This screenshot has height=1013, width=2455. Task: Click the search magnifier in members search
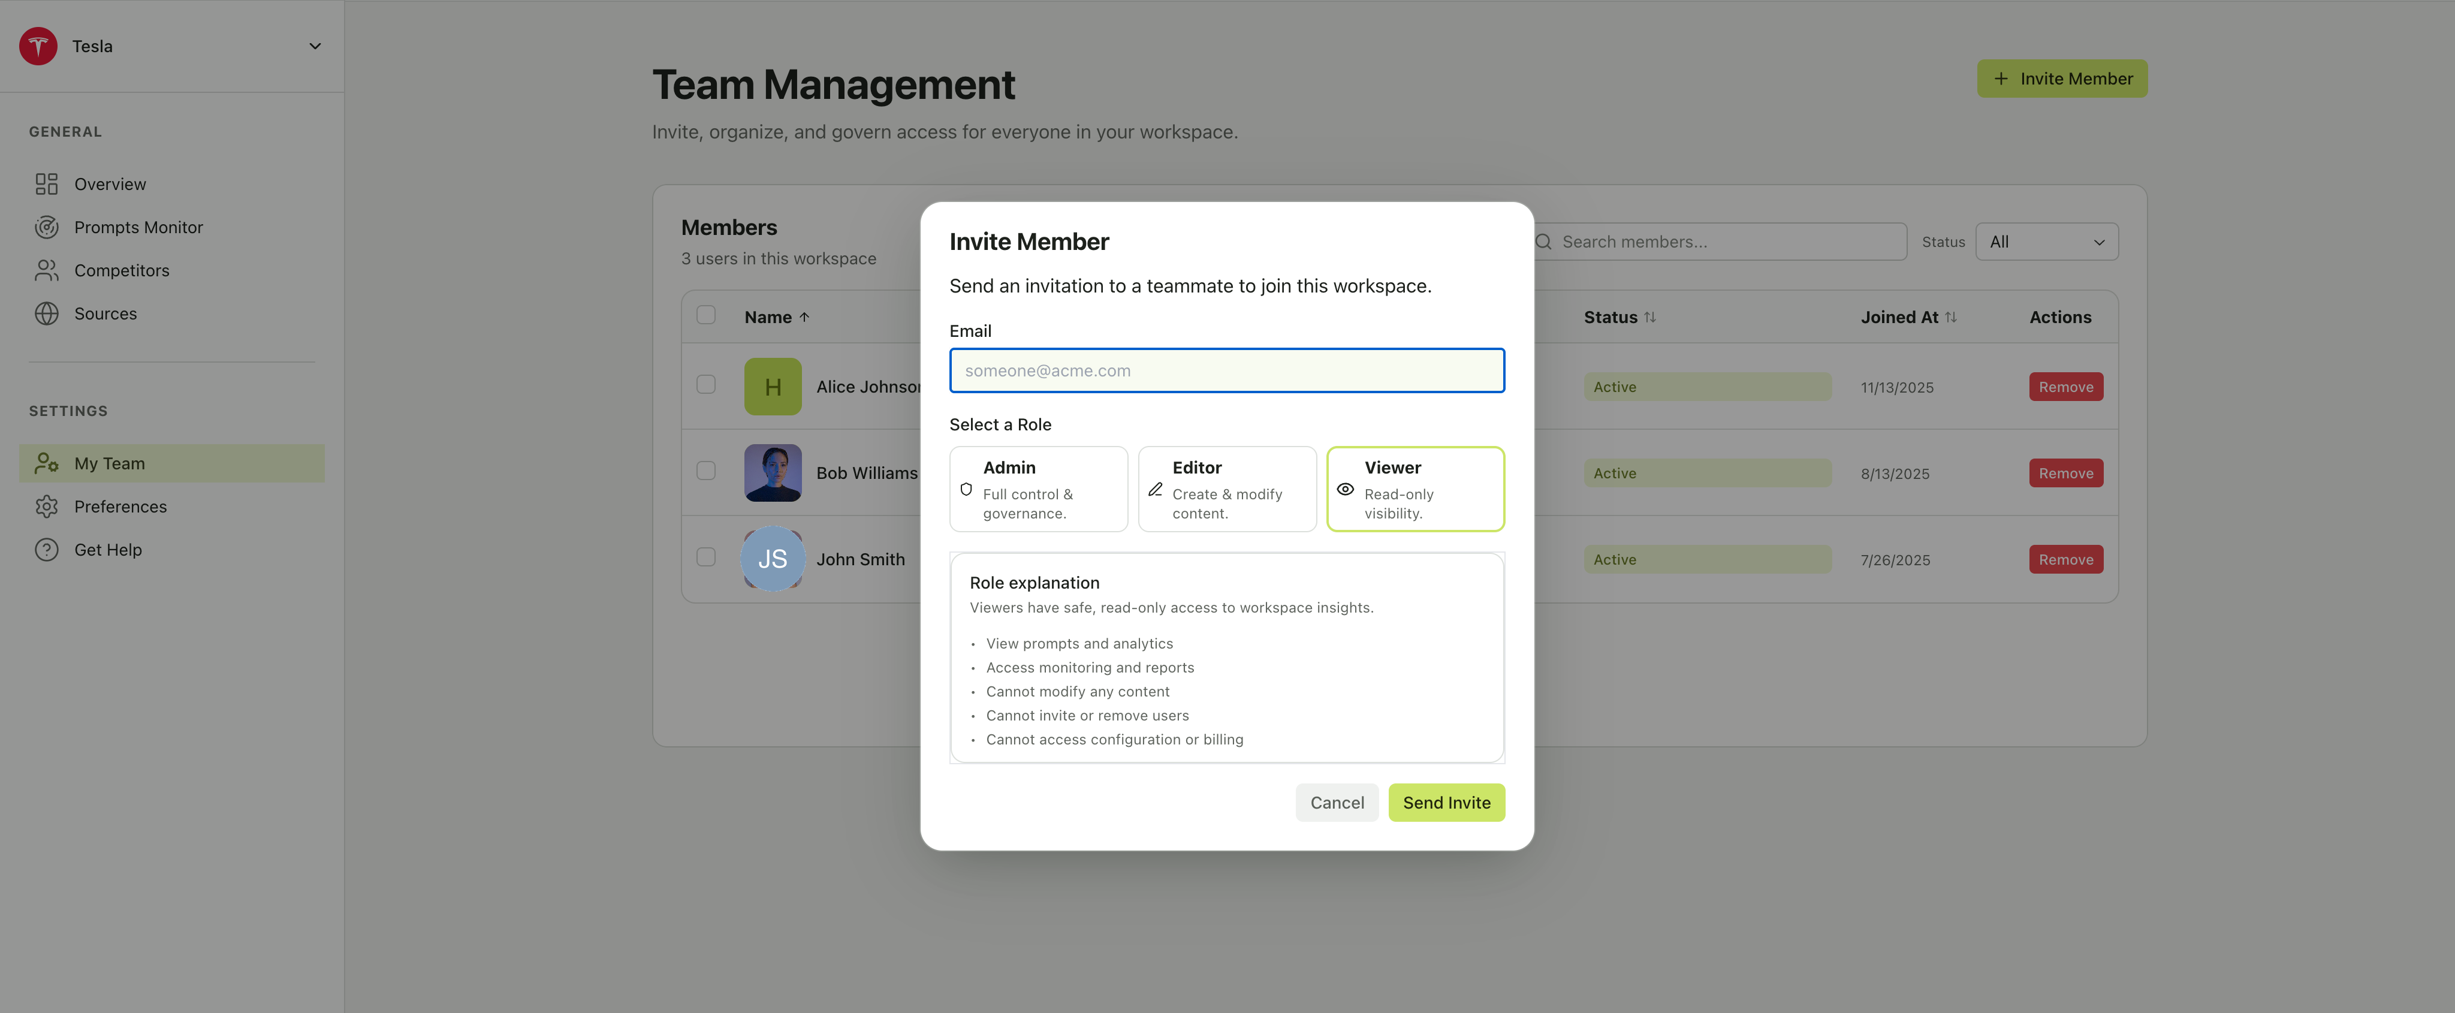[1544, 241]
